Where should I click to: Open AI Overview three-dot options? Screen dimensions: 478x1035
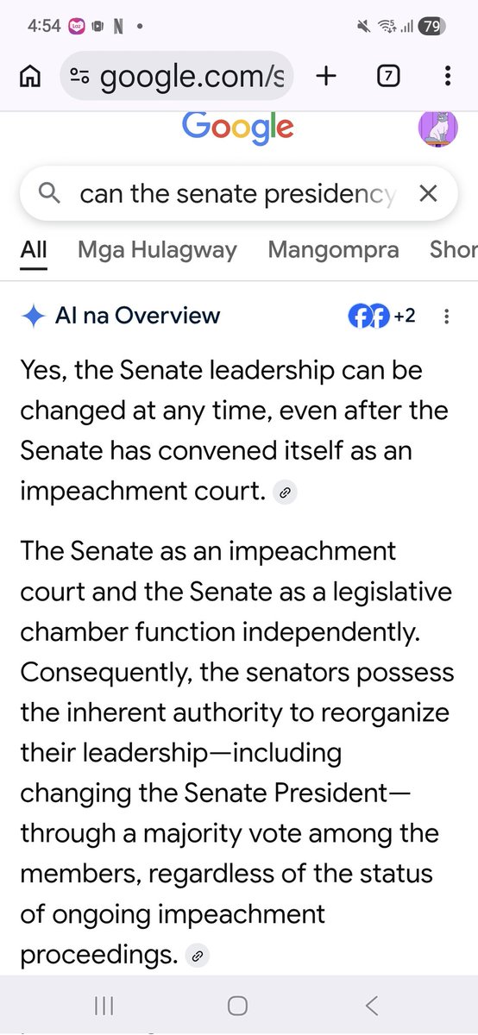[446, 317]
